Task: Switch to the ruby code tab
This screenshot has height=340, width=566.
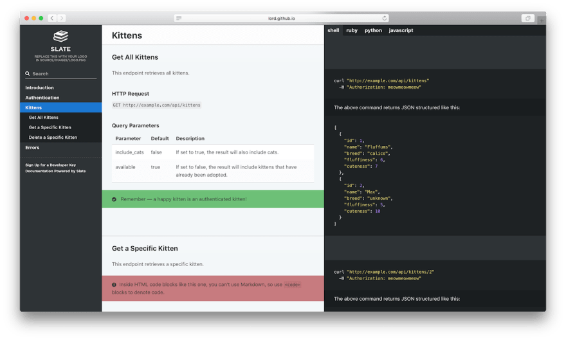Action: pos(352,30)
